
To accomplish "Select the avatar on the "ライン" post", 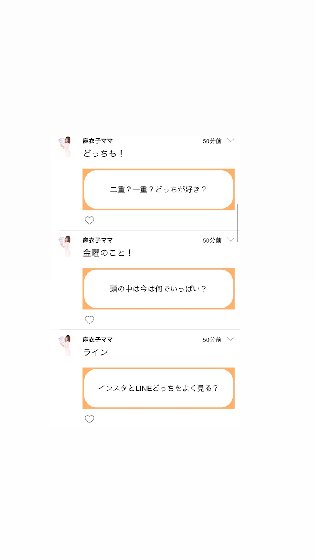I will pos(65,345).
